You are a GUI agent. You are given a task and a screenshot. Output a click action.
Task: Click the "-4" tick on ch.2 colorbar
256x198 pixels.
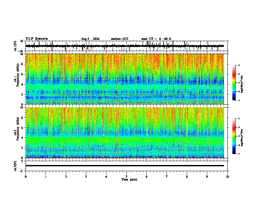[x=239, y=127]
